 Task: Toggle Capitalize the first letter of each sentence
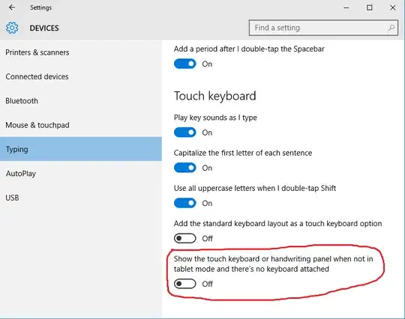(x=185, y=168)
